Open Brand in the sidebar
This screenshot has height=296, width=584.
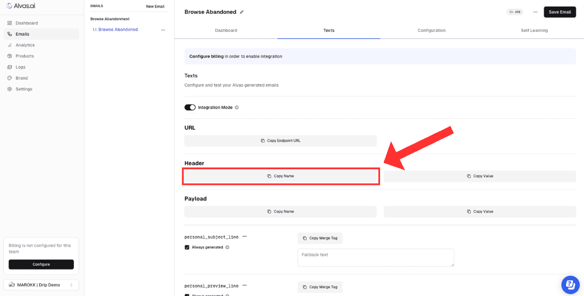click(41, 78)
